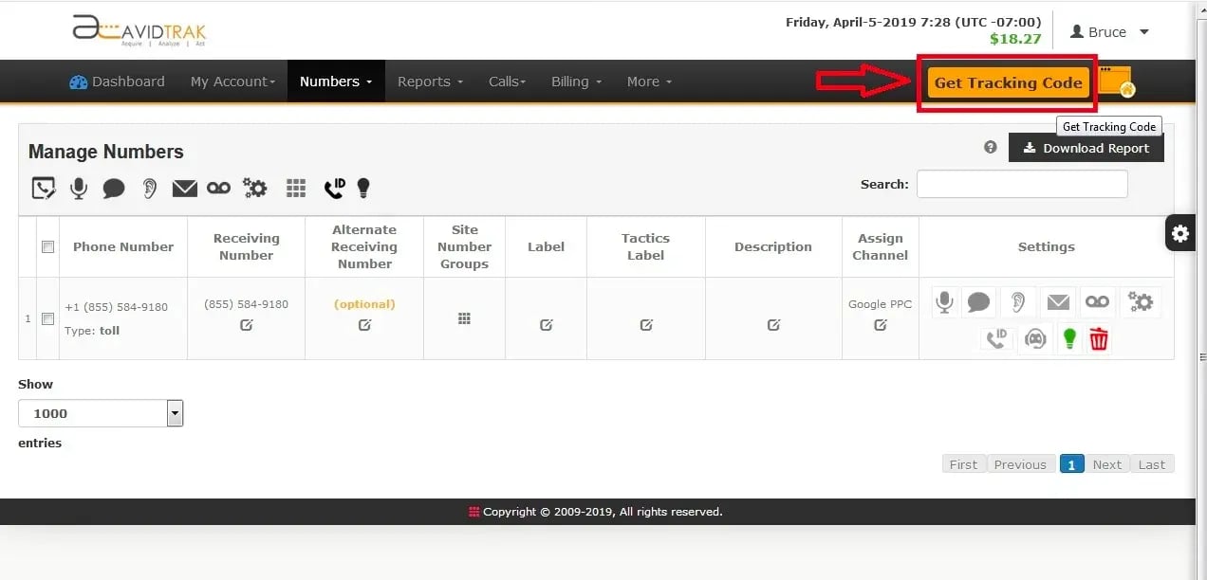Click into the Search input field

pos(1022,184)
